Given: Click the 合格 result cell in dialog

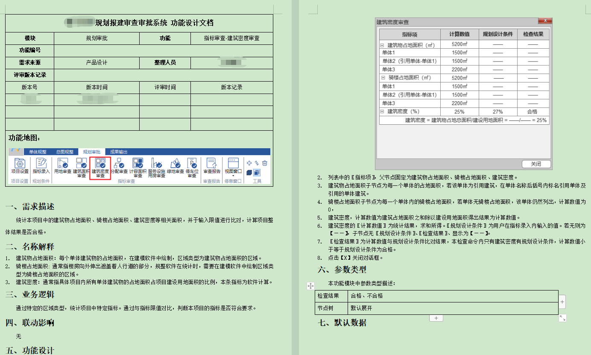Looking at the screenshot, I should [533, 111].
